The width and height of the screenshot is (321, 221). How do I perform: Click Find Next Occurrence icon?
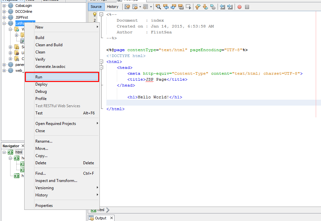point(173,7)
